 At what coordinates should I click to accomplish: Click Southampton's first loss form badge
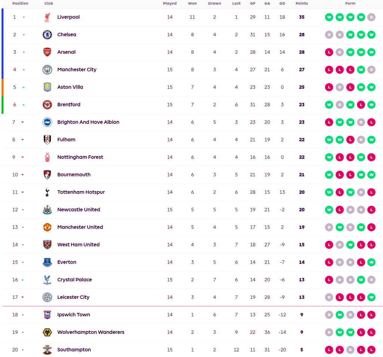coord(329,350)
